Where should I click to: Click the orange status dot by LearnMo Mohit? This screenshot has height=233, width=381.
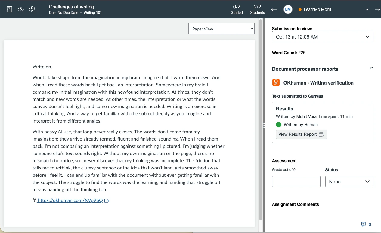(300, 10)
